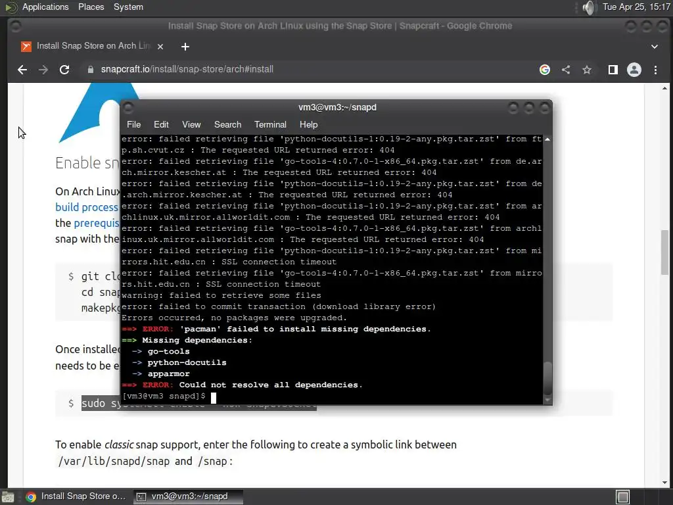Viewport: 673px width, 505px height.
Task: Open Chrome three-dot menu
Action: 655,70
